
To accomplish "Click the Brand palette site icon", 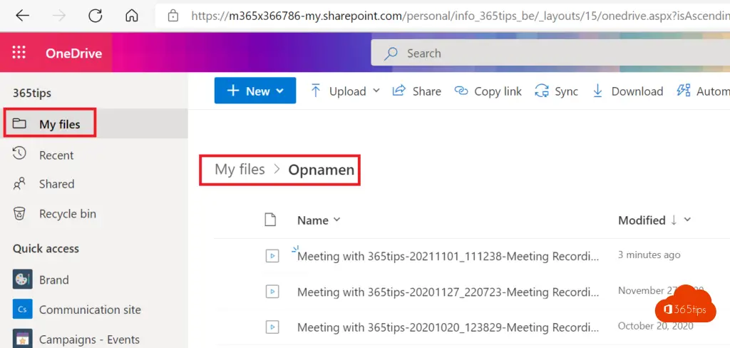I will [22, 279].
